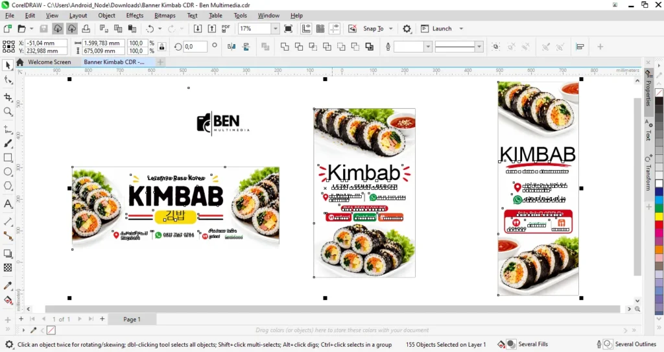Select the Pick tool
The width and height of the screenshot is (664, 352).
[8, 65]
